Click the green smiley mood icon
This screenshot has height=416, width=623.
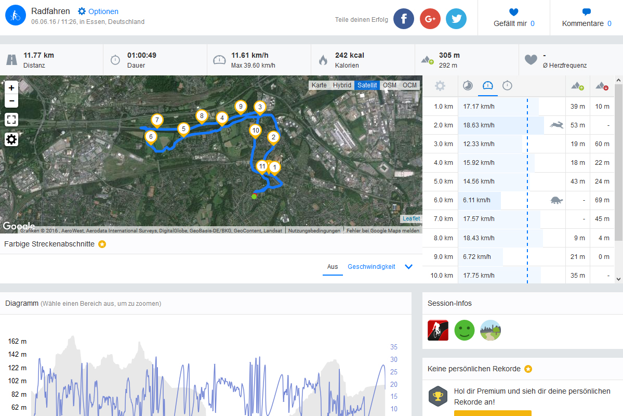tap(465, 330)
